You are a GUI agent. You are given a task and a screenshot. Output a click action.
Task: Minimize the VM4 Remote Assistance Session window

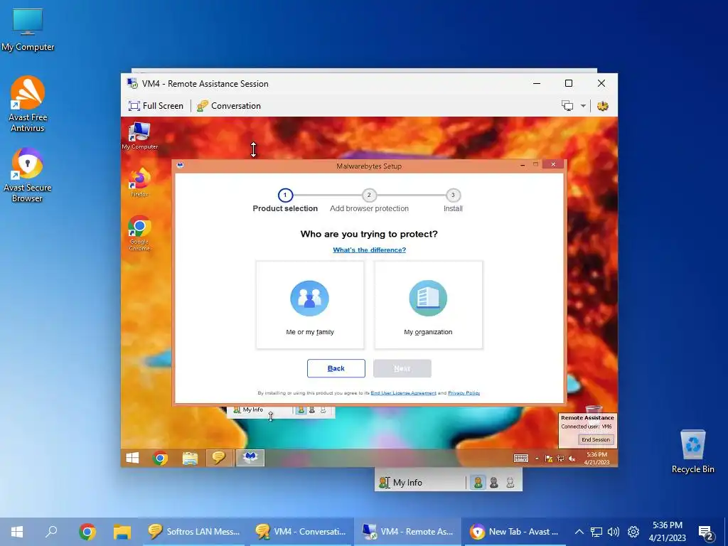coord(537,83)
